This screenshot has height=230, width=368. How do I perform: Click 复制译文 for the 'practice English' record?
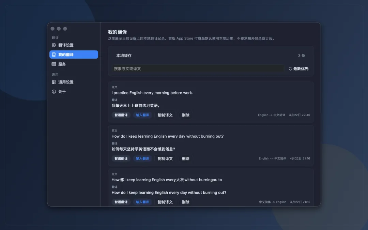165,115
